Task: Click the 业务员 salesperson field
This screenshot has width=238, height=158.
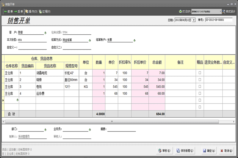Action: click(76, 129)
